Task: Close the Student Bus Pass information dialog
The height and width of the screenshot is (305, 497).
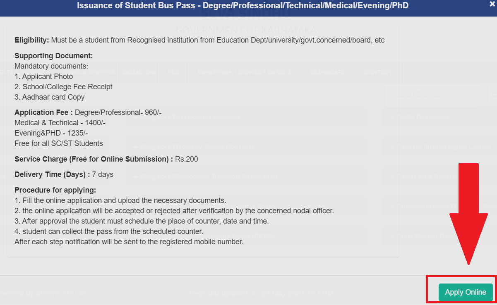Action: coord(492,4)
